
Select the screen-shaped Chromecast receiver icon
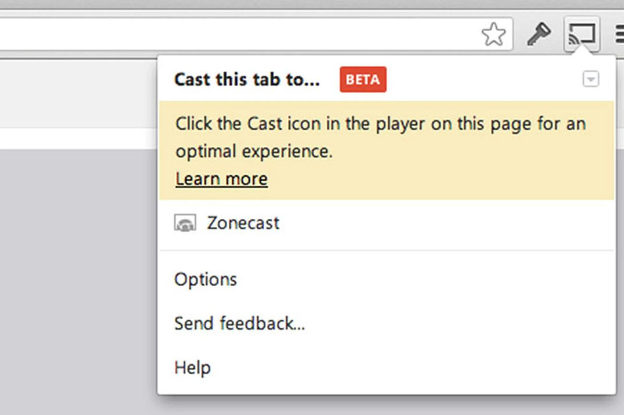185,223
